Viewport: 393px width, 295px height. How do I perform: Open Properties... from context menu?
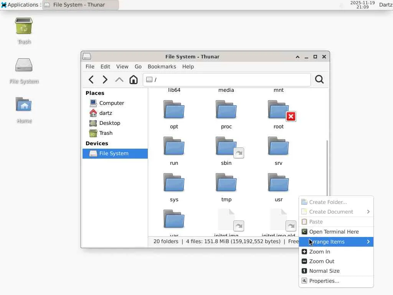click(x=336, y=281)
